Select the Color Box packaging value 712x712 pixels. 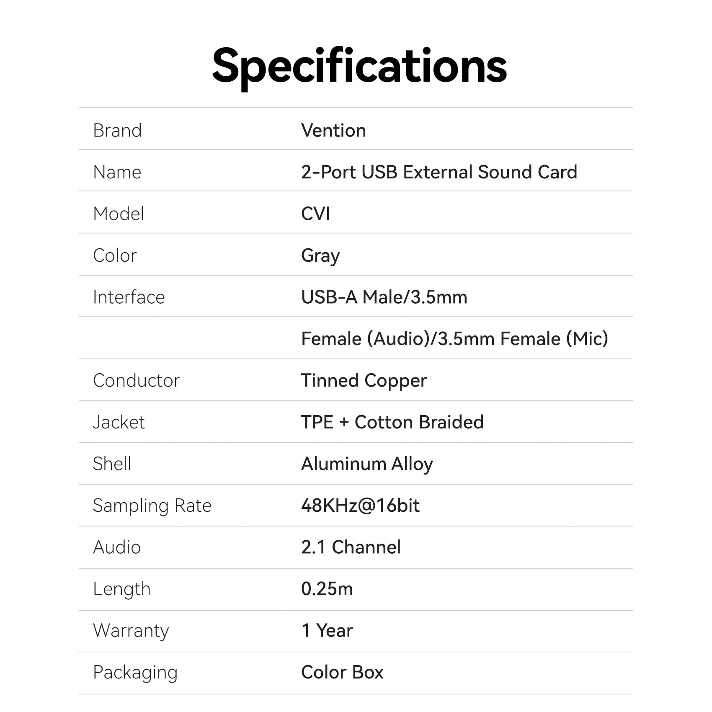(342, 672)
